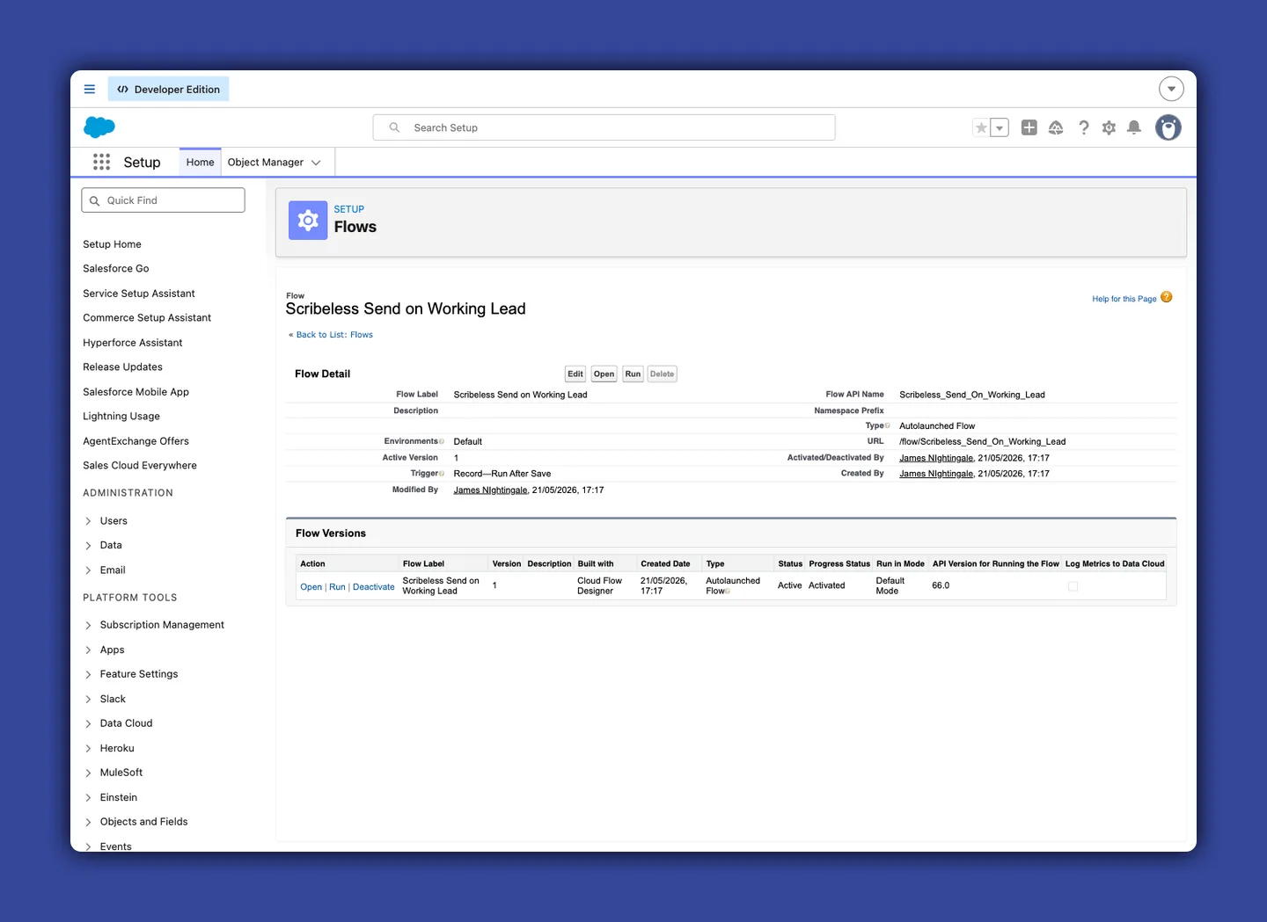This screenshot has height=922, width=1267.
Task: Expand the Einstein section
Action: 88,797
